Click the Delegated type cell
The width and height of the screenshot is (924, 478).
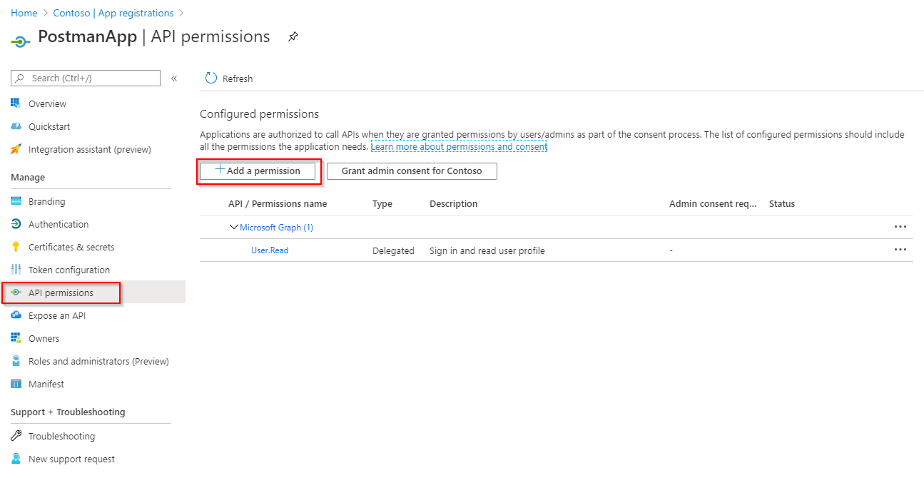click(x=393, y=250)
